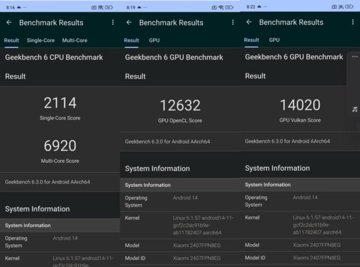Click the cloud icon next to the 8:19 clock
Image resolution: width=360 pixels, height=267 pixels.
(138, 7)
